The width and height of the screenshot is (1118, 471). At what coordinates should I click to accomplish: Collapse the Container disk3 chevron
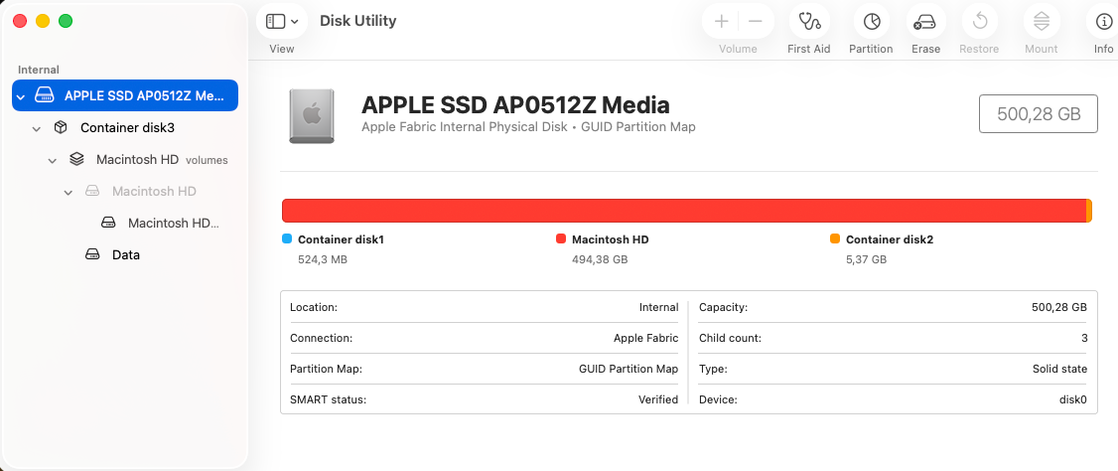point(37,128)
